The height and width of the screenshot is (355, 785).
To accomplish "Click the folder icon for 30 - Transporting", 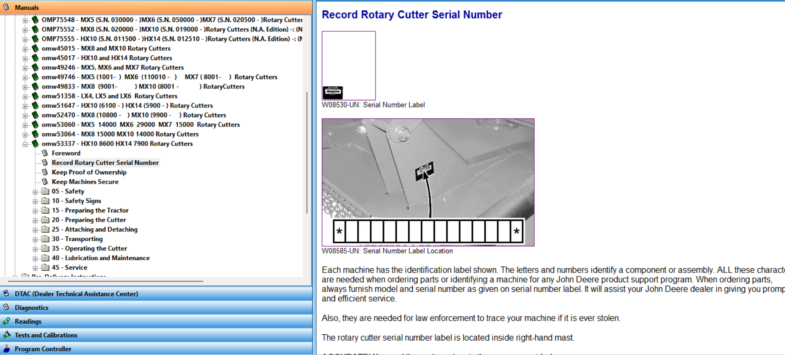I will coord(45,239).
